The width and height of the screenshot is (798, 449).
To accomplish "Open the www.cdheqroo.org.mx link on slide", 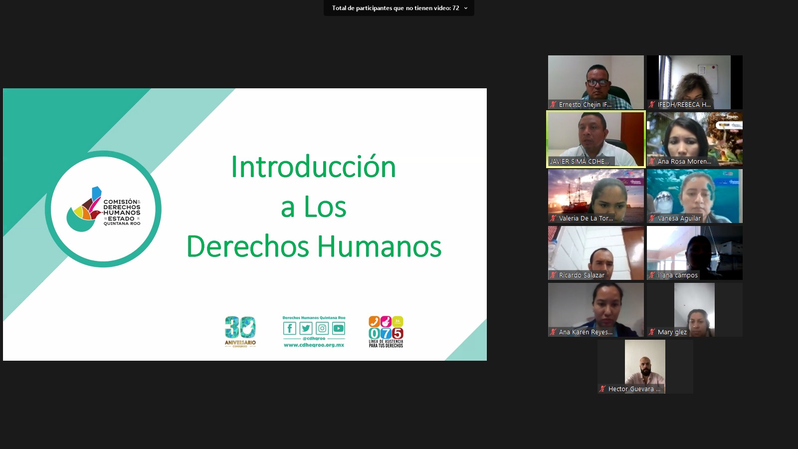I will (314, 345).
